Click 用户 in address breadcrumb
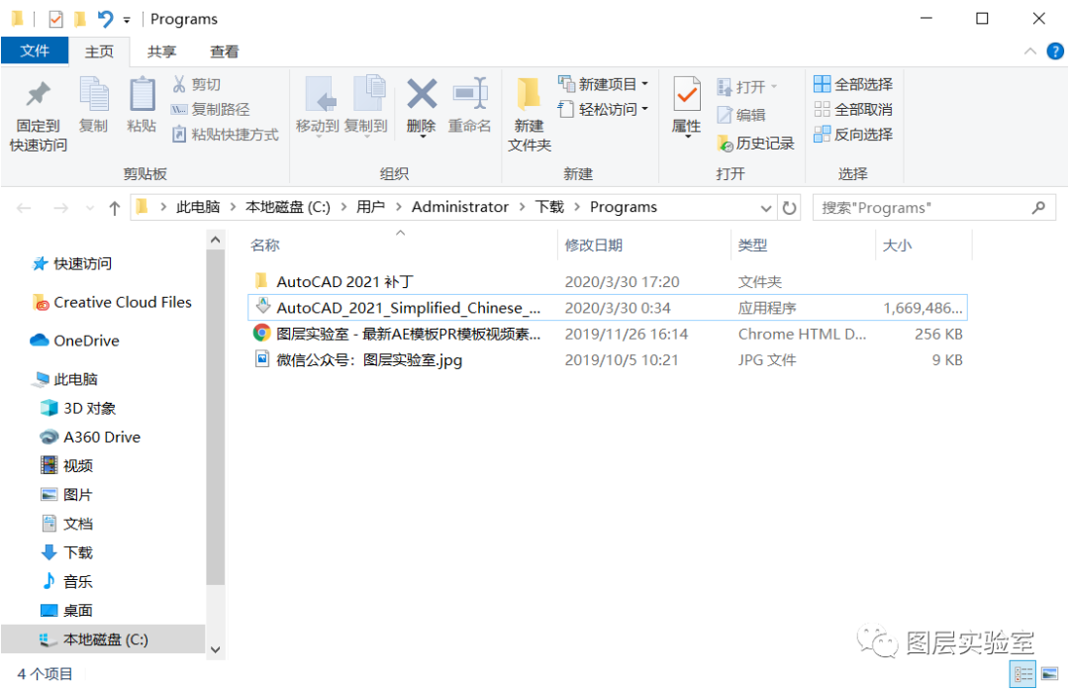 [x=370, y=207]
